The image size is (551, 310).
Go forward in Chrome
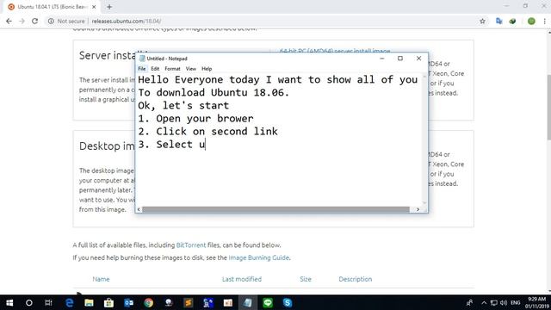tap(22, 21)
